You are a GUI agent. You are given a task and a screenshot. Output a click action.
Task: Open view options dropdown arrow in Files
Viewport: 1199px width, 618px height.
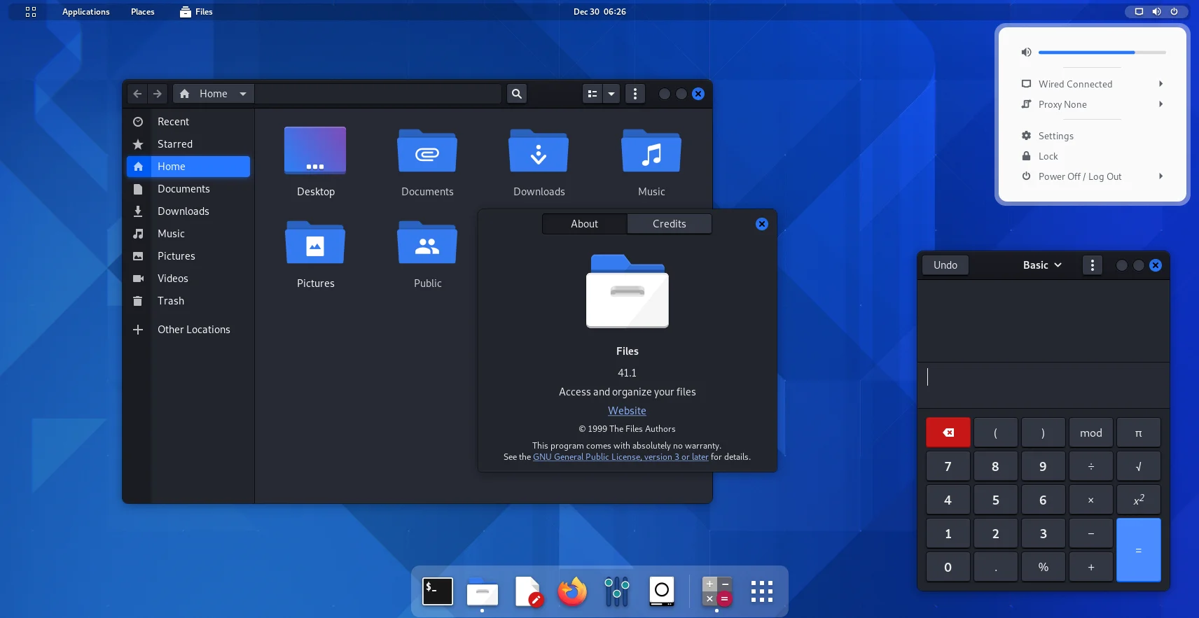[611, 94]
